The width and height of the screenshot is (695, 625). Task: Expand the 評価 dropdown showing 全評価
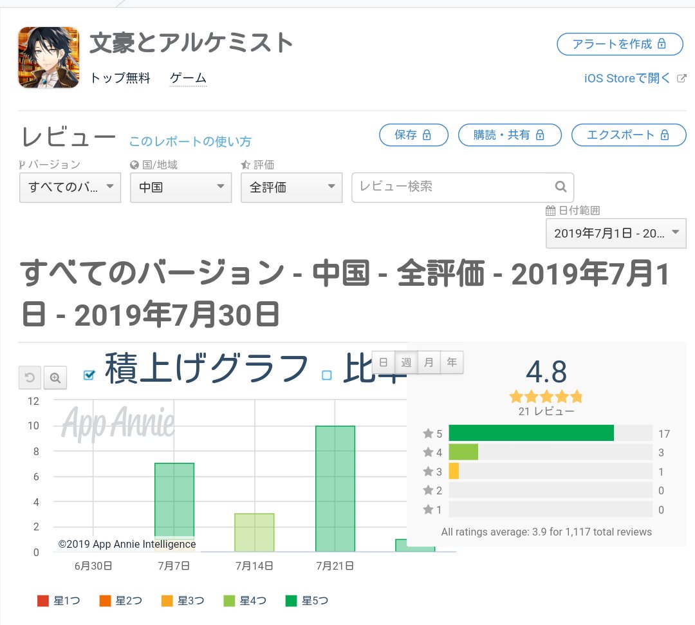(x=292, y=187)
